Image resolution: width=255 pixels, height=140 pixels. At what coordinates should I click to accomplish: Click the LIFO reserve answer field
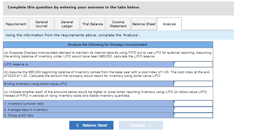[x=193, y=64]
